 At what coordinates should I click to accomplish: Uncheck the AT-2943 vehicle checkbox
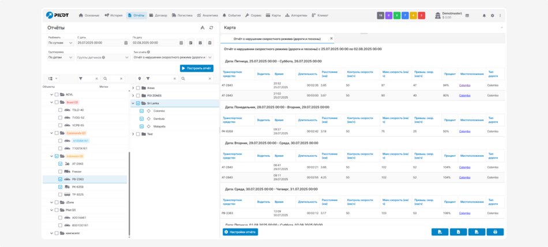pos(61,164)
